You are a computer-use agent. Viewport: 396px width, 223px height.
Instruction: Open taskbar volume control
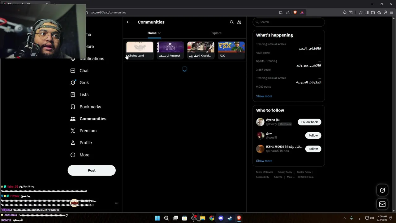pyautogui.click(x=372, y=218)
